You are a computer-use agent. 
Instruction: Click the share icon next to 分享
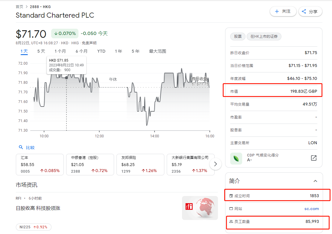point(304,11)
